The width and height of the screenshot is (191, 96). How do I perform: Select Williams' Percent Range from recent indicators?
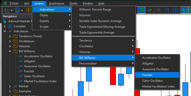click(x=104, y=9)
